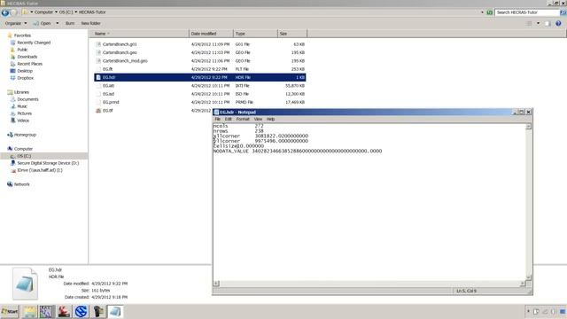Click OS (C:) in the address breadcrumb
The height and width of the screenshot is (319, 567).
[x=66, y=12]
